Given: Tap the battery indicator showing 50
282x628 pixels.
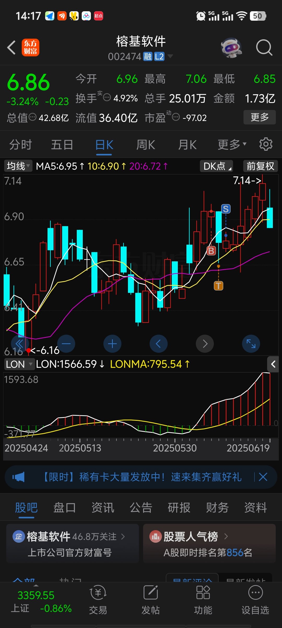Looking at the screenshot, I should pos(258,16).
